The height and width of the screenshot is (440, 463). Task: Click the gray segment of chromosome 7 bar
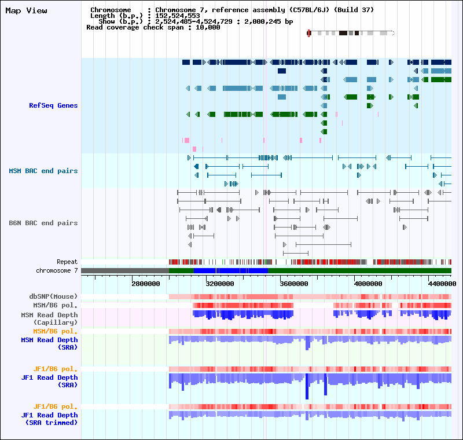pyautogui.click(x=125, y=270)
